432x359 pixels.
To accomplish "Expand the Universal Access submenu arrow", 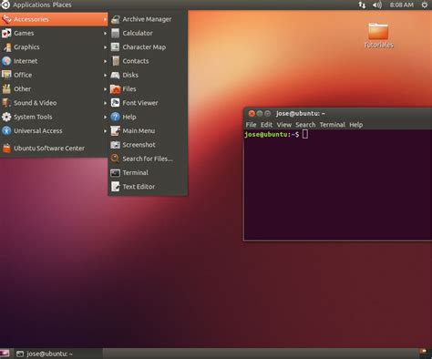I will 105,131.
